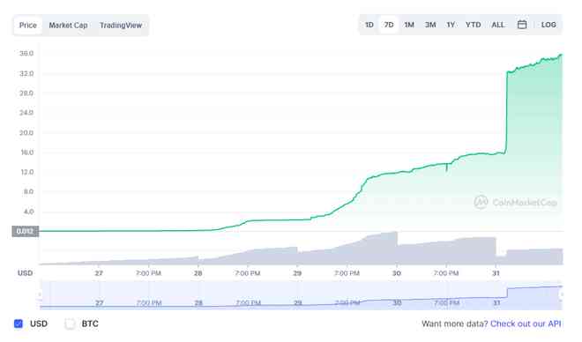Click the 31 date label on x-axis
The image size is (582, 342).
[496, 273]
